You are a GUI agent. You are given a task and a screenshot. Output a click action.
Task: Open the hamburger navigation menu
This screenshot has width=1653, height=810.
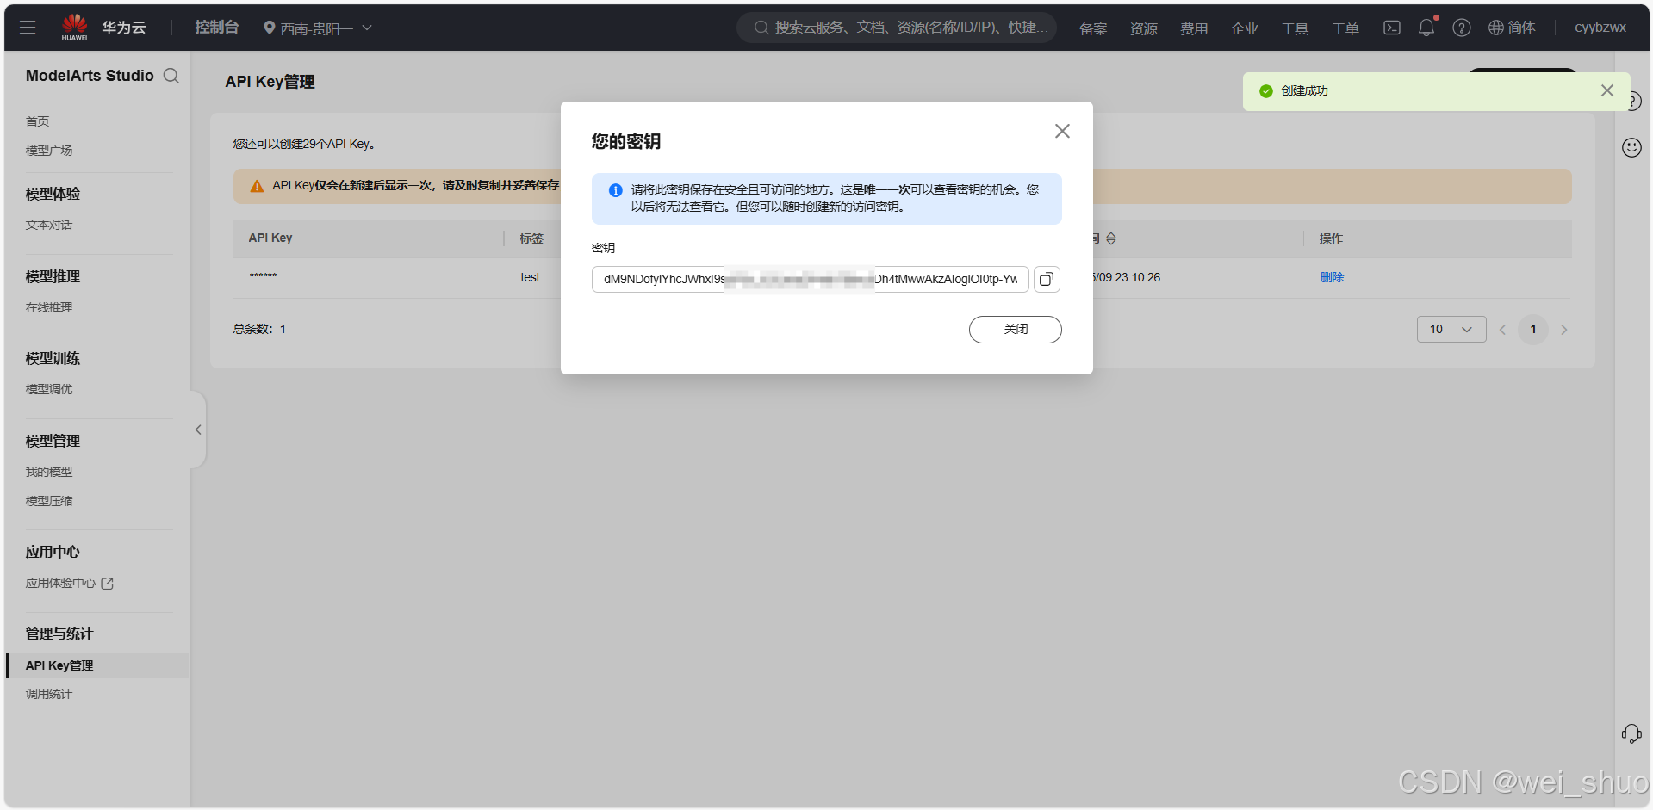point(28,28)
